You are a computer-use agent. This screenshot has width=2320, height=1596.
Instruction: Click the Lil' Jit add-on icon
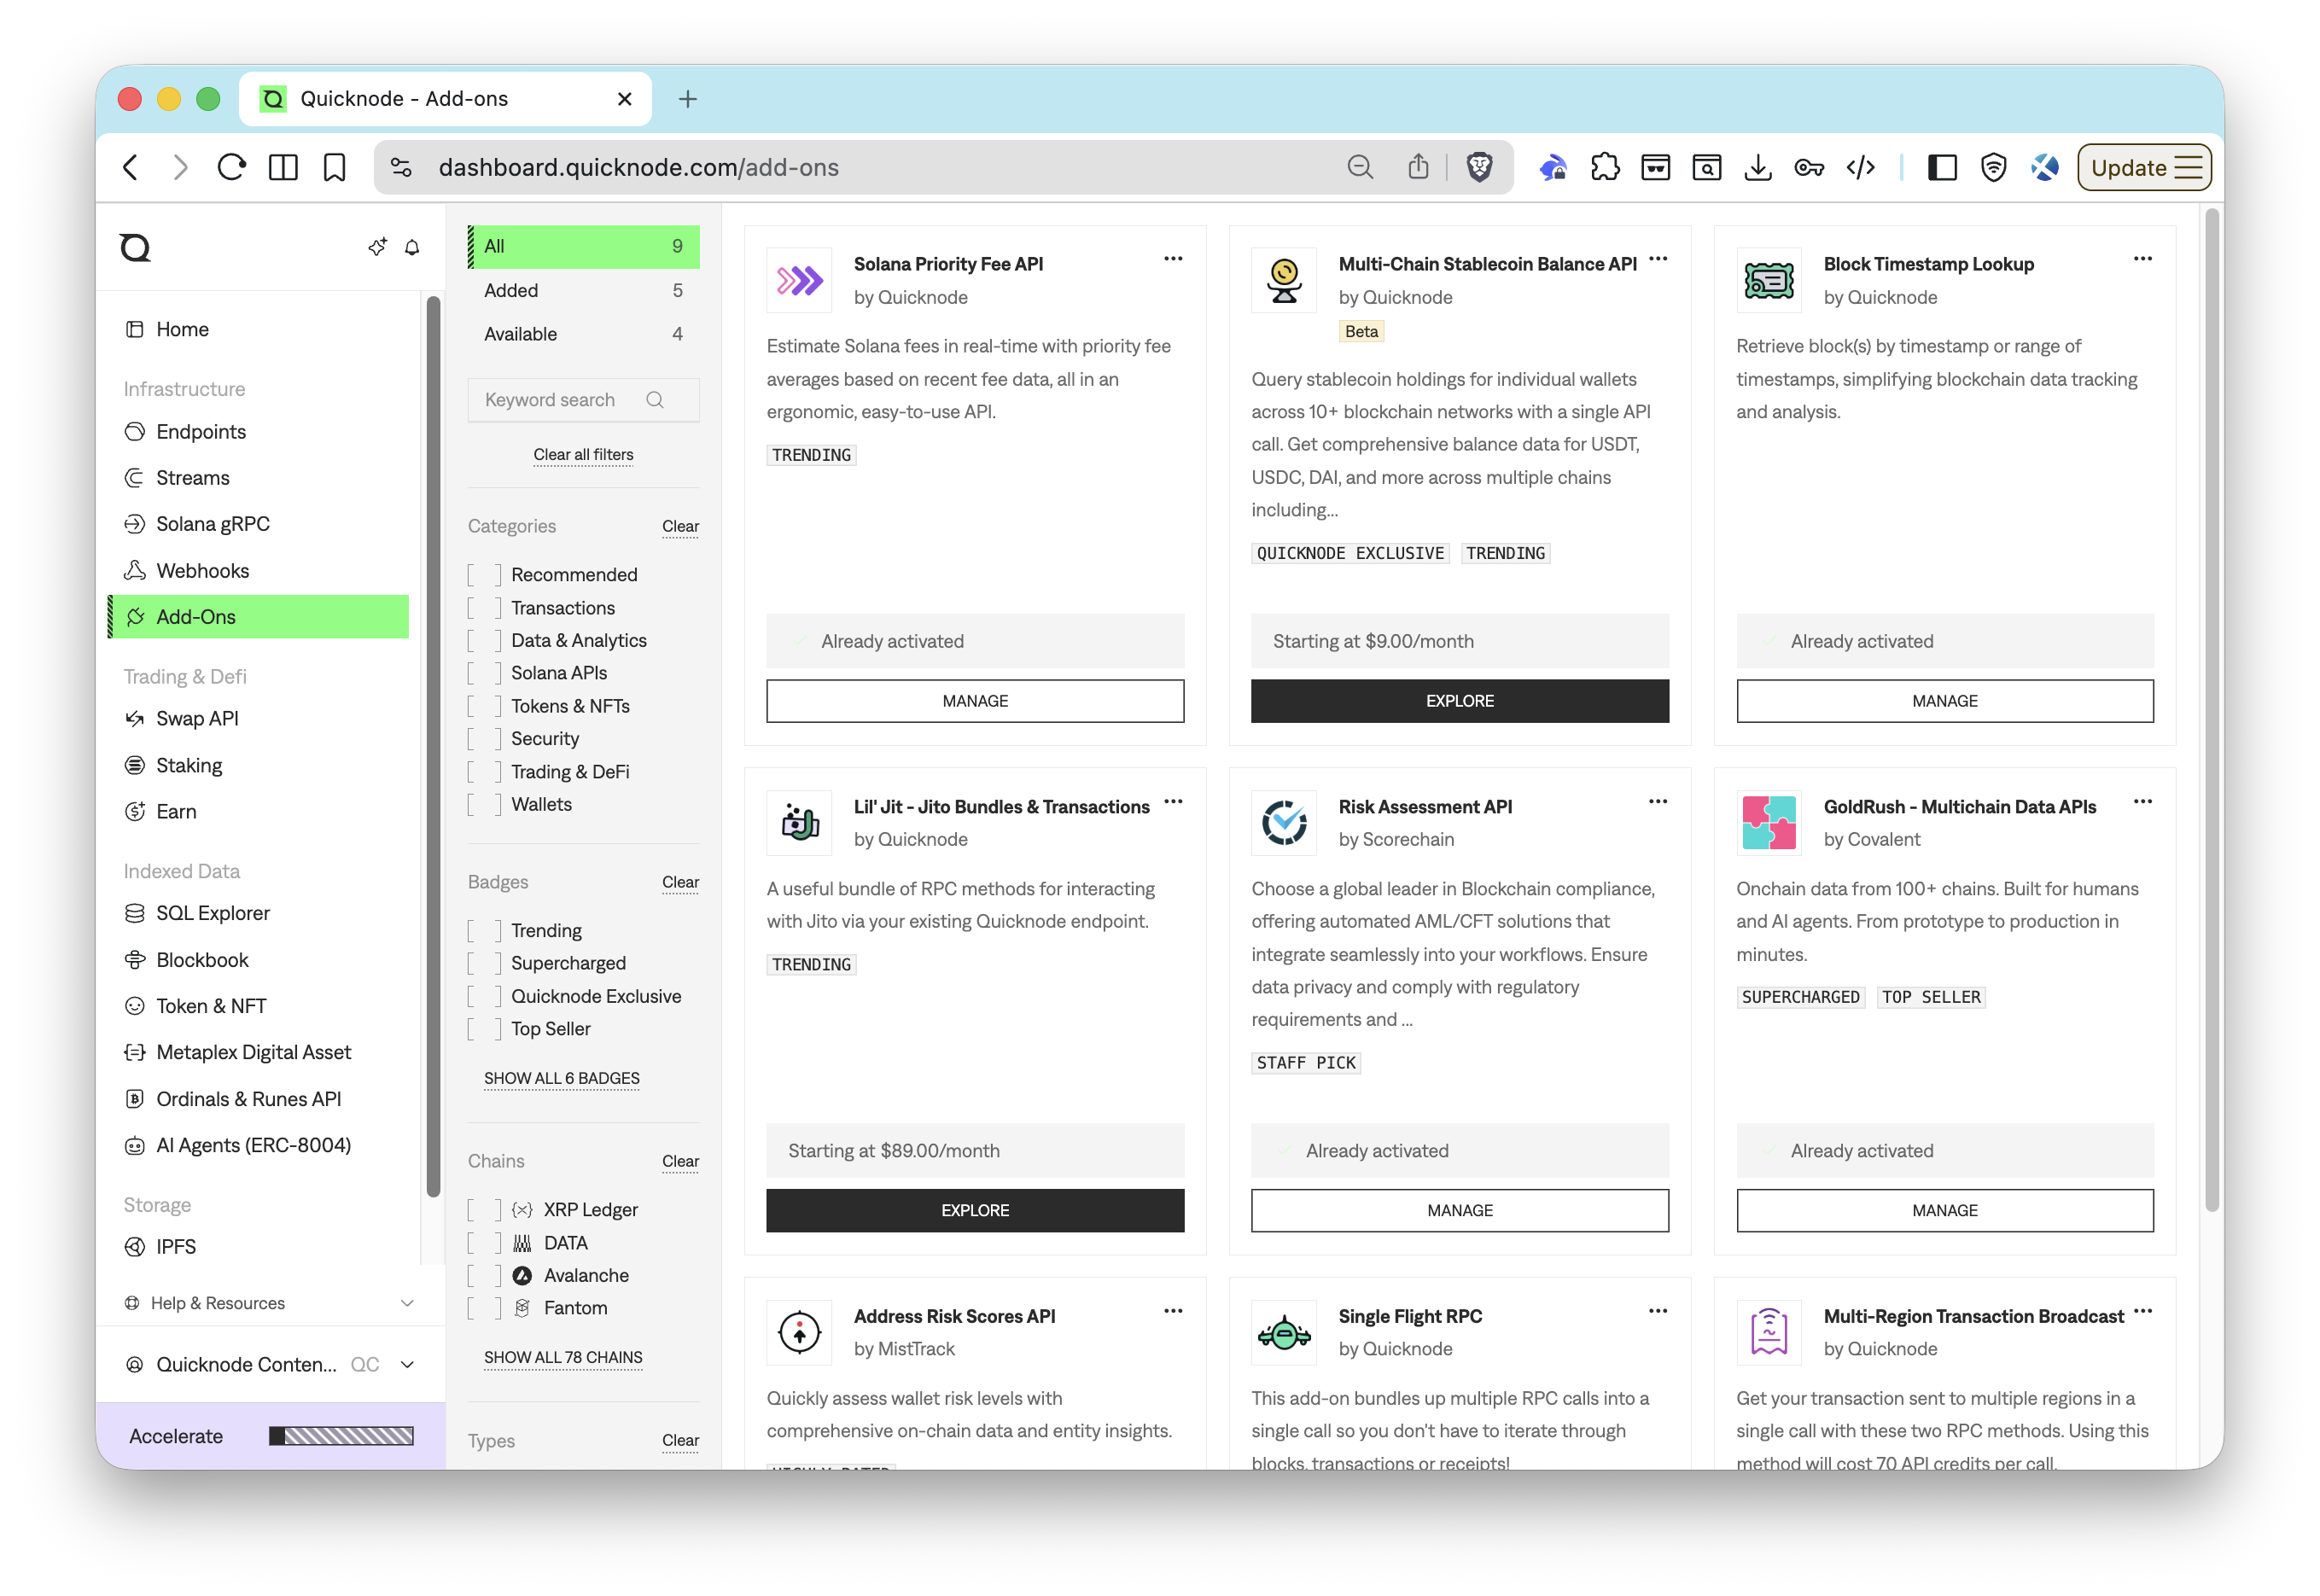coord(799,823)
